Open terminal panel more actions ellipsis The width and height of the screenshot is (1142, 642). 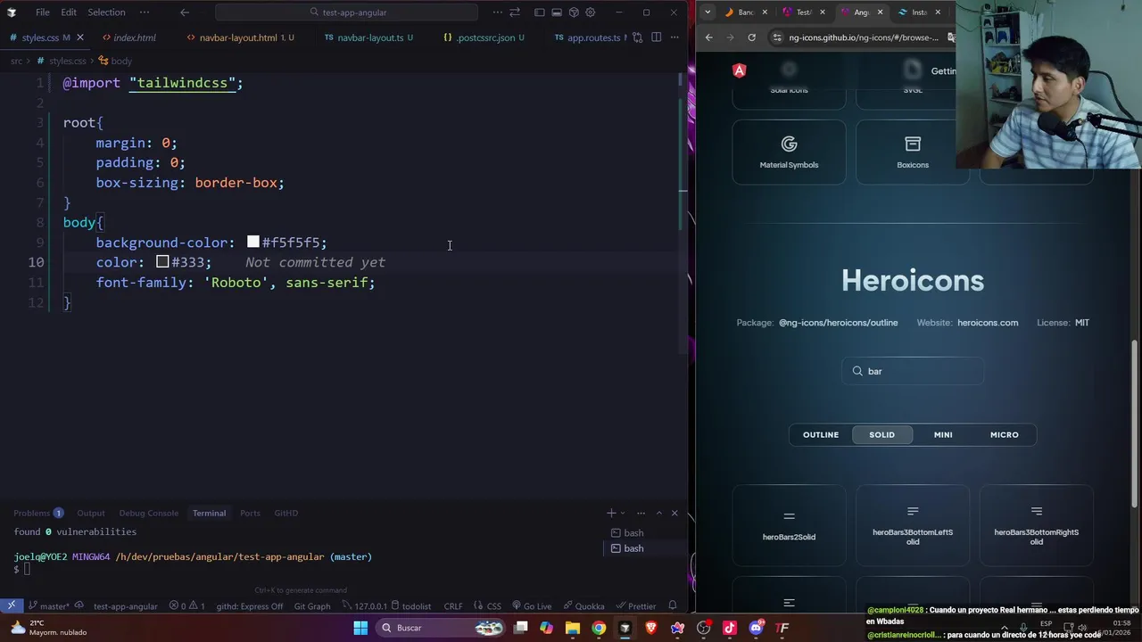[x=640, y=513]
